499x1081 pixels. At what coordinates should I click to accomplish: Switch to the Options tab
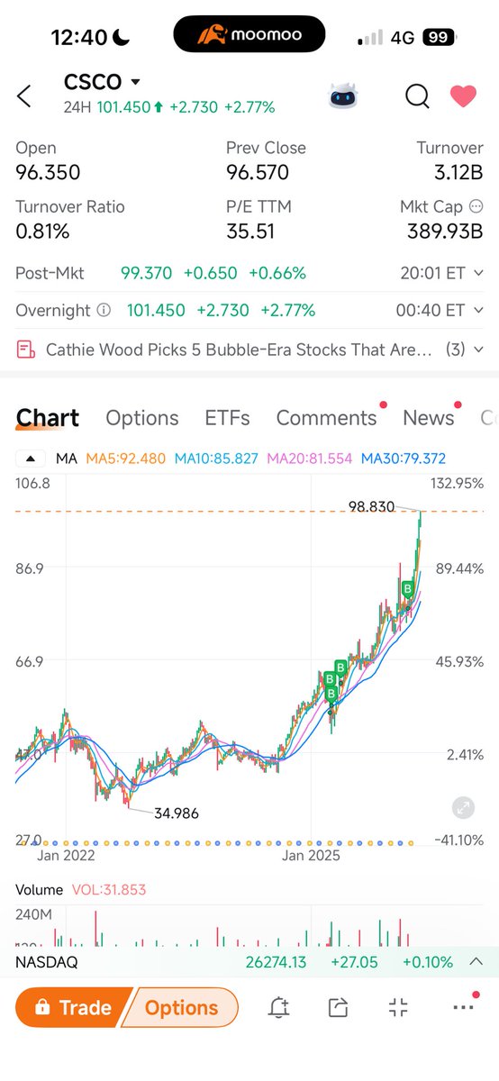pos(142,418)
